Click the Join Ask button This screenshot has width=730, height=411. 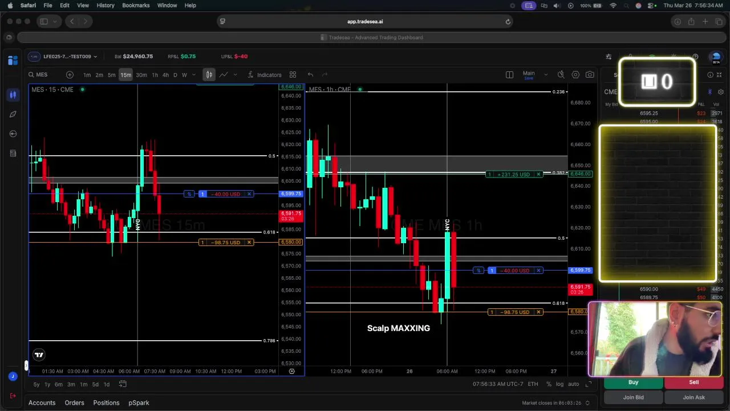[693, 397]
